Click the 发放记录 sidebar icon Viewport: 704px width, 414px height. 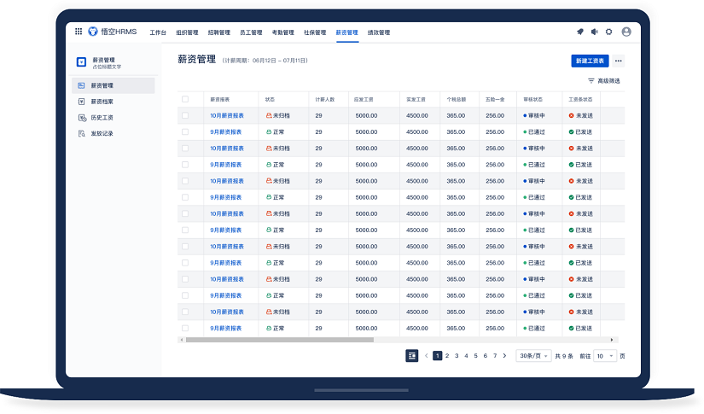pos(81,133)
